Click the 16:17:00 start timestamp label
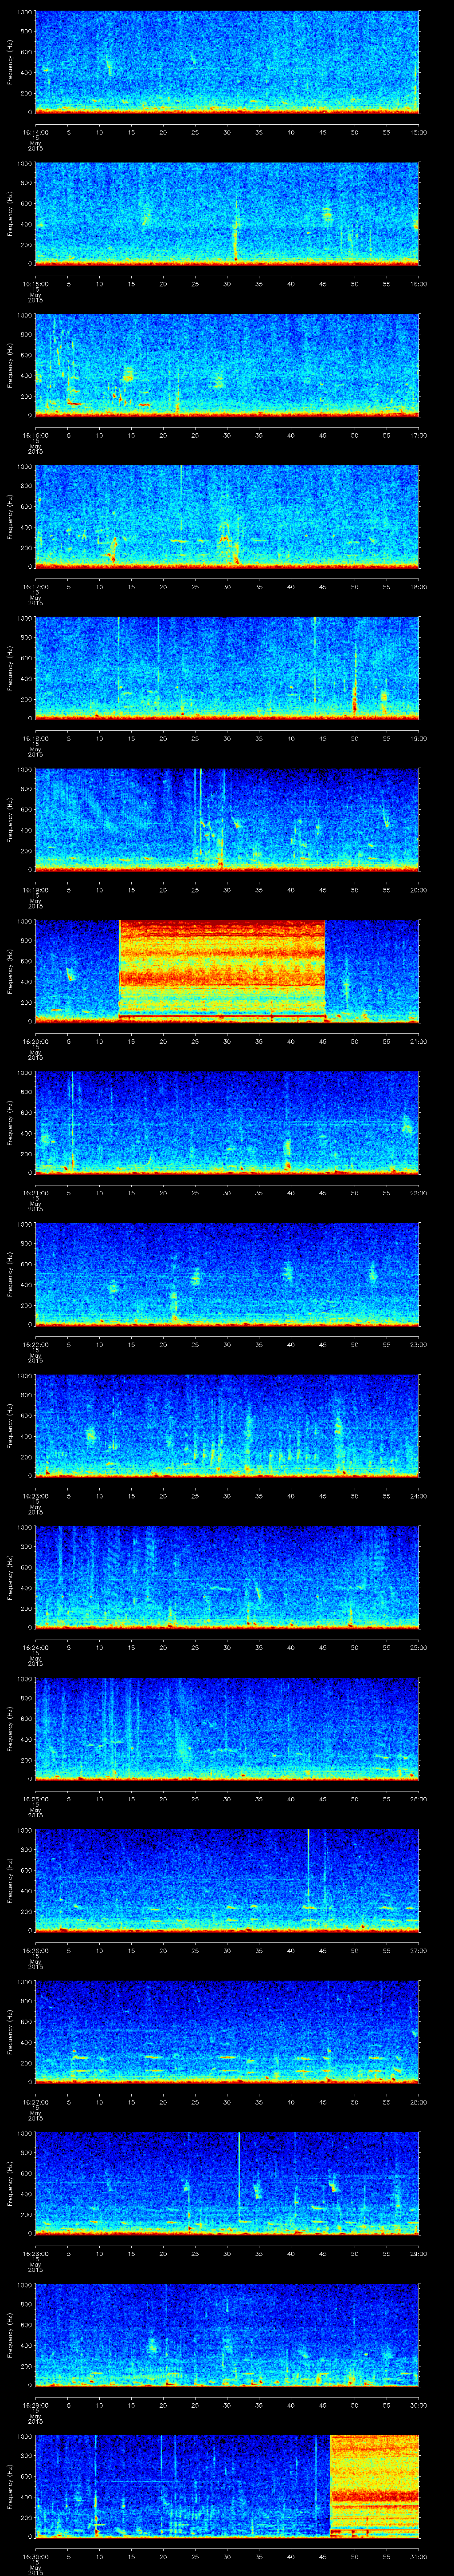The width and height of the screenshot is (454, 2576). (x=35, y=587)
